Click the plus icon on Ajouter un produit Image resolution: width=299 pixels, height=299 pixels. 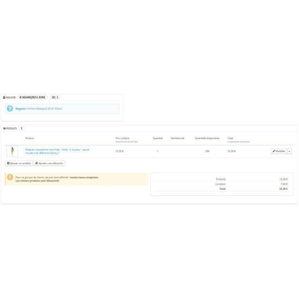[x=8, y=163]
